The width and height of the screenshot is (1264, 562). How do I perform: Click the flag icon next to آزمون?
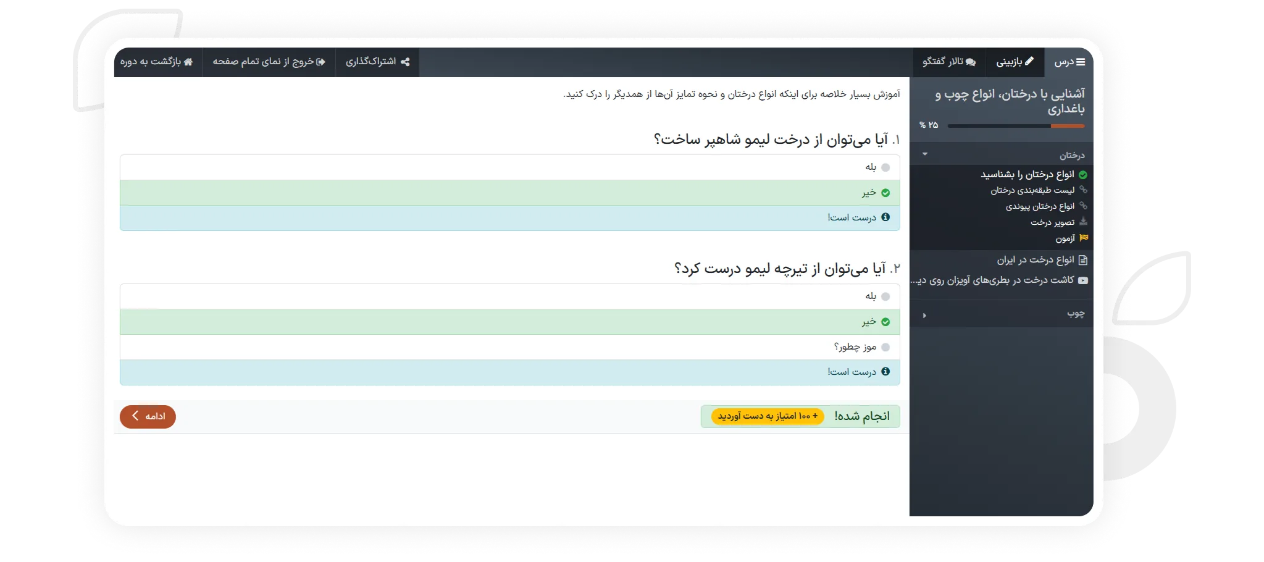pyautogui.click(x=1084, y=238)
